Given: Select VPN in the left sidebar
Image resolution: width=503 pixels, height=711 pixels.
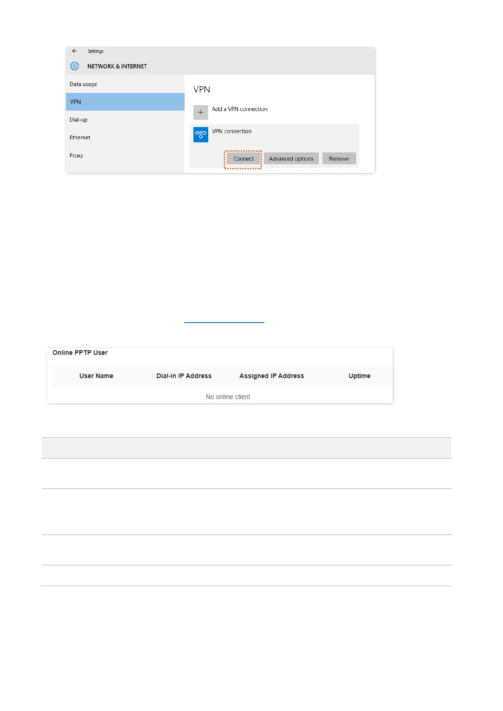Looking at the screenshot, I should (76, 102).
